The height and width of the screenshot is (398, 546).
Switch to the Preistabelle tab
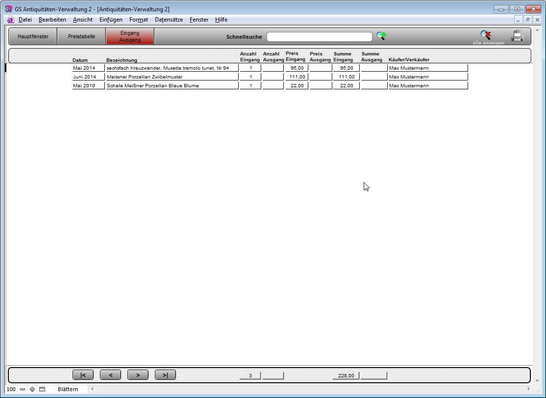tap(81, 36)
